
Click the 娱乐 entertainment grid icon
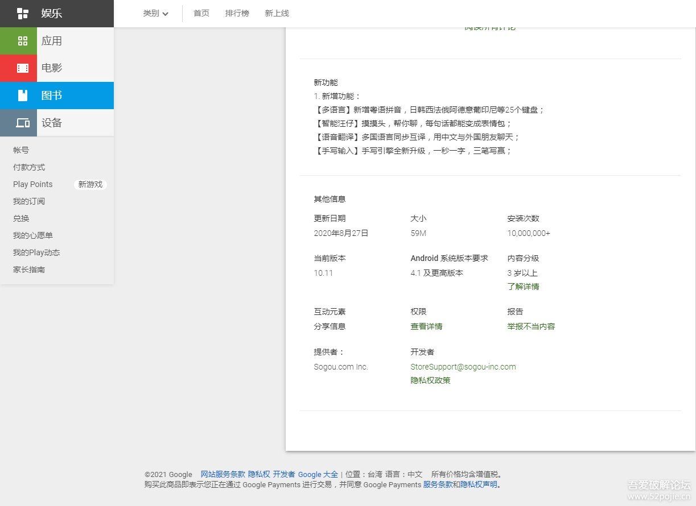click(23, 14)
